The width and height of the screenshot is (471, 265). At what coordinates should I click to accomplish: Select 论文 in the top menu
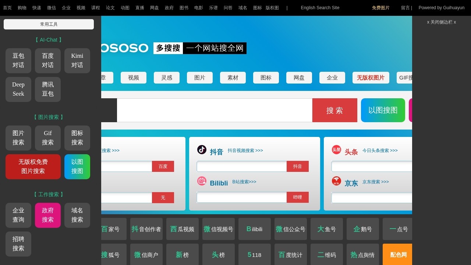[110, 8]
